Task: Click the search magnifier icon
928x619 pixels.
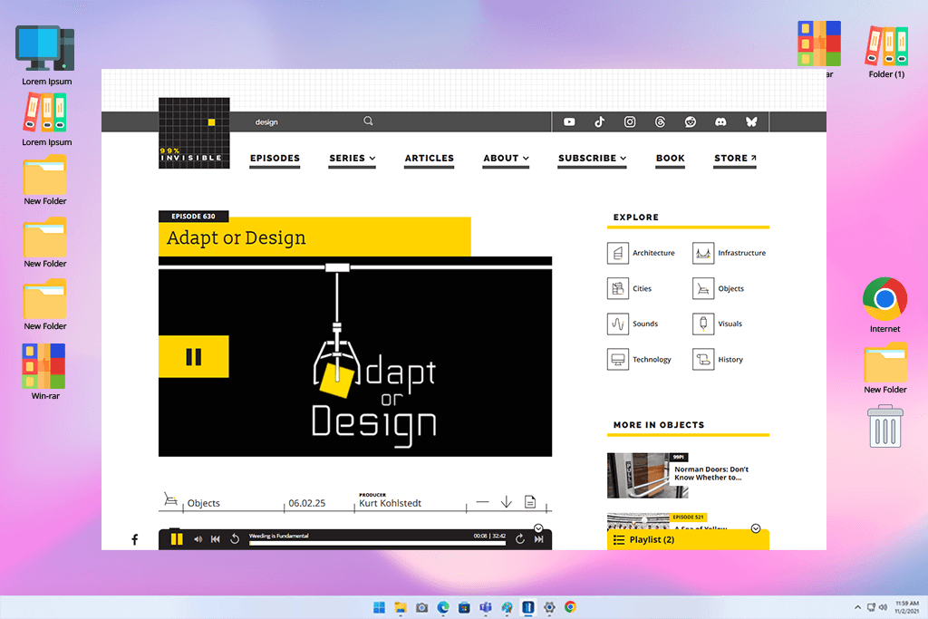Action: pyautogui.click(x=368, y=121)
